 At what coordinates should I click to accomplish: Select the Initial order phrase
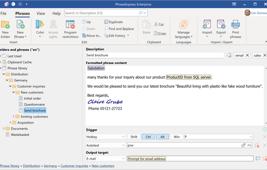point(32,98)
